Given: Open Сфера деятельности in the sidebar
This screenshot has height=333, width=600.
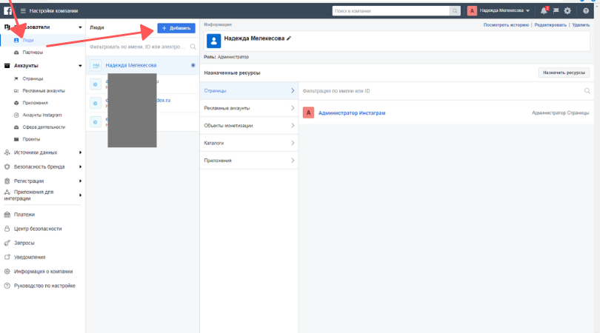Looking at the screenshot, I should pos(42,127).
